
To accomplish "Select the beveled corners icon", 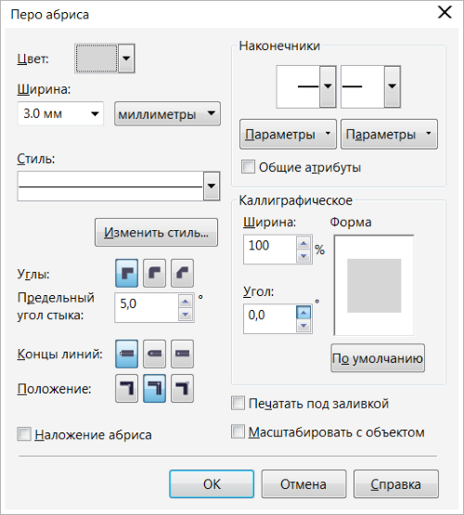I will [x=182, y=273].
